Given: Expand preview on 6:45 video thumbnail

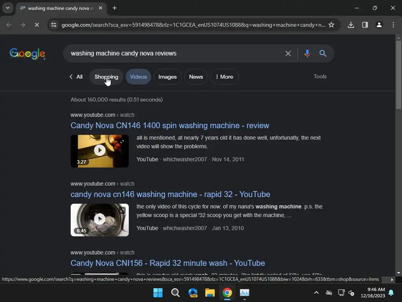Looking at the screenshot, I should [x=122, y=210].
